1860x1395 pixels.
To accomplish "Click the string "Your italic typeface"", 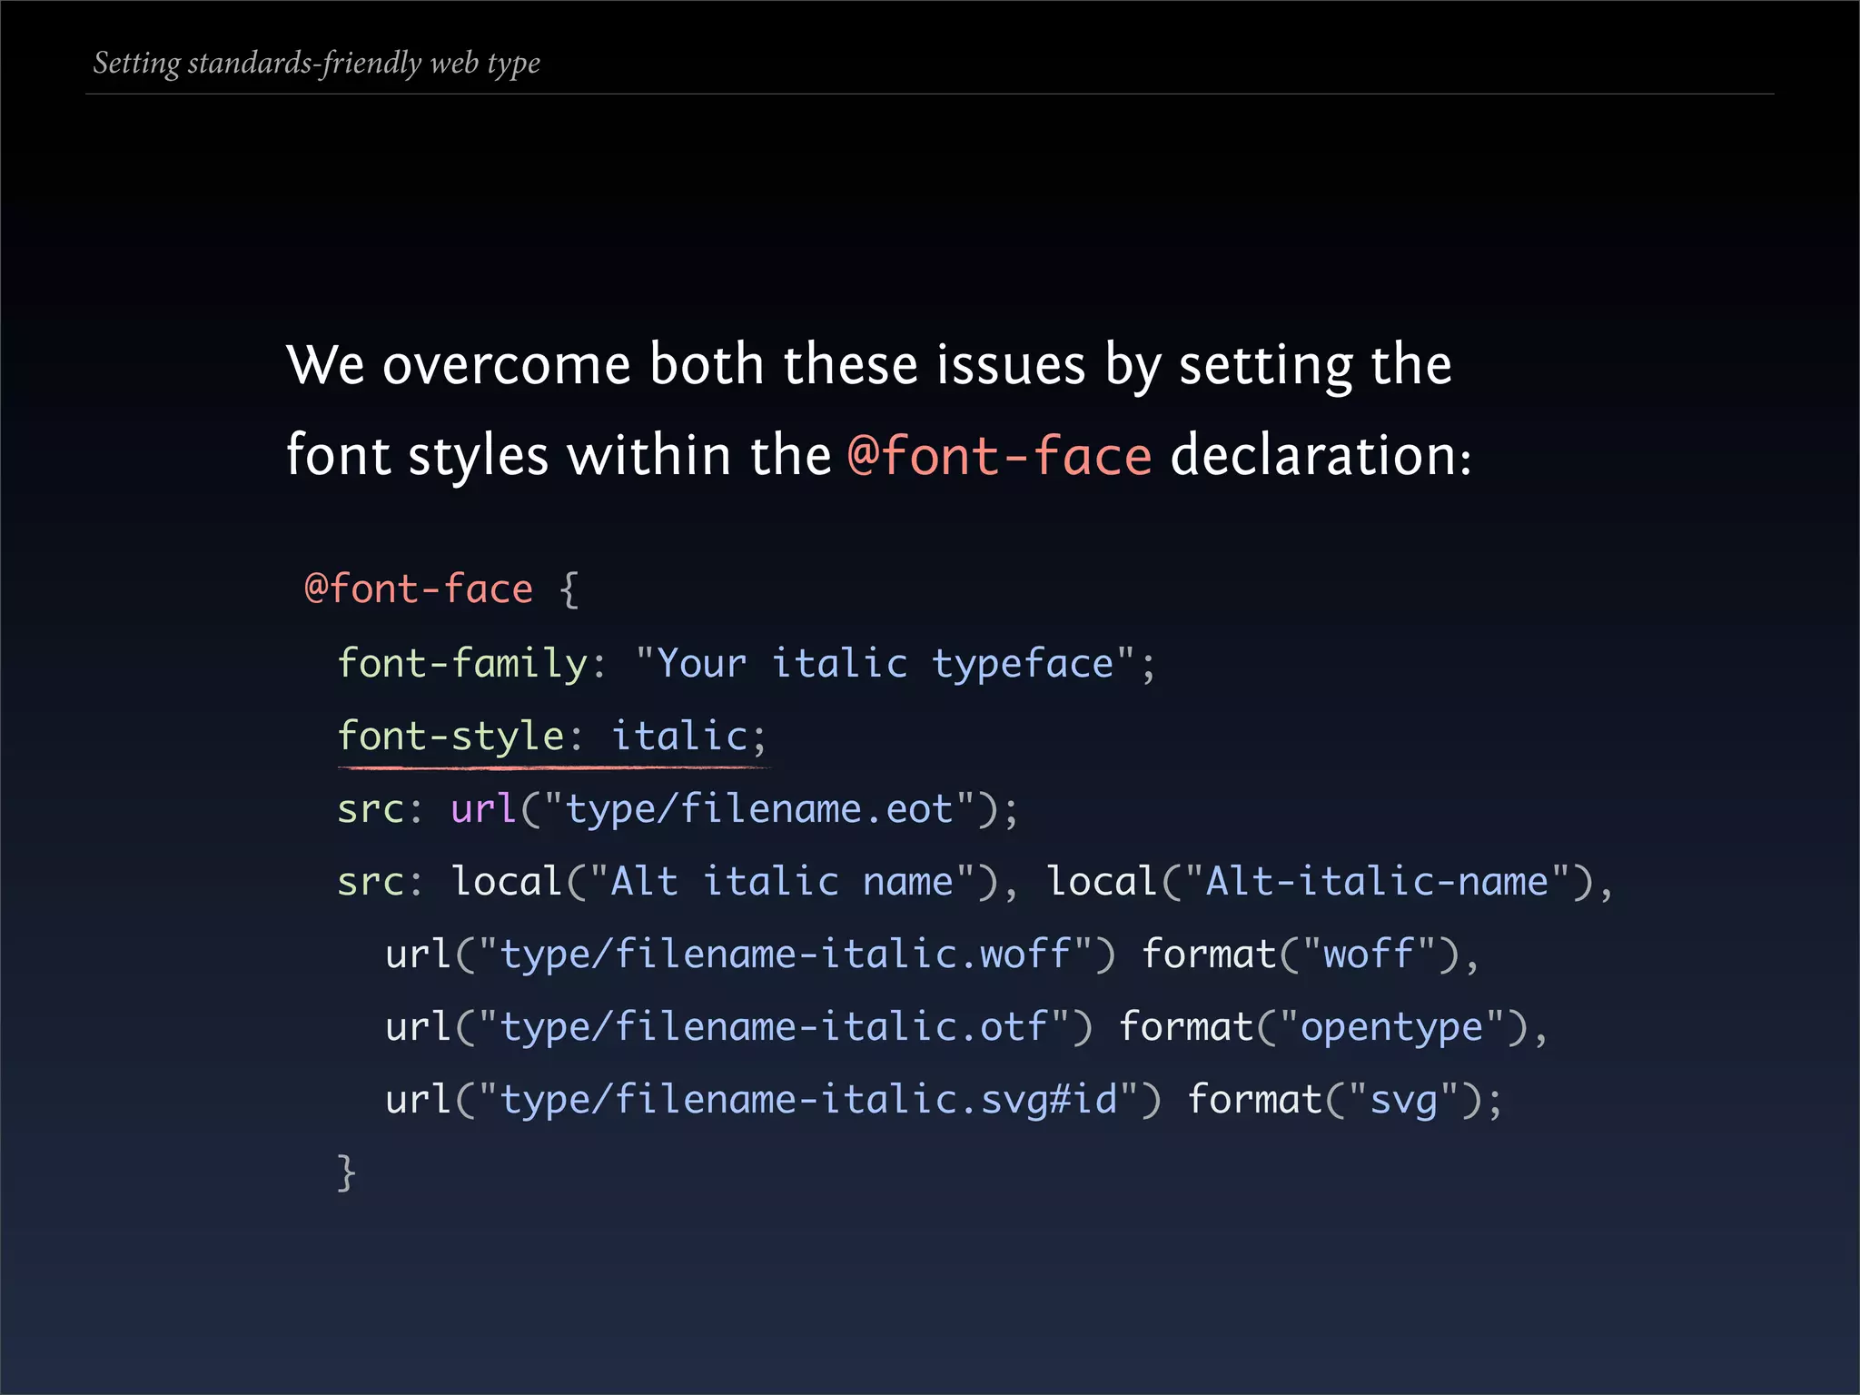I will pos(885,664).
